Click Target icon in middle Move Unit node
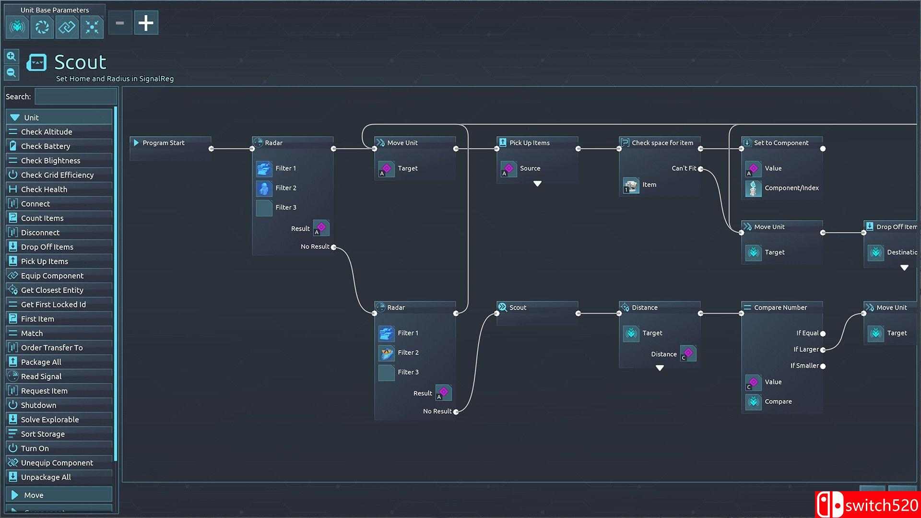This screenshot has width=921, height=518. 754,253
